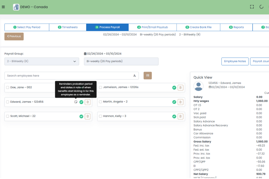Open the paystub document icon for Jameison, James
This screenshot has width=269, height=179.
180,87
